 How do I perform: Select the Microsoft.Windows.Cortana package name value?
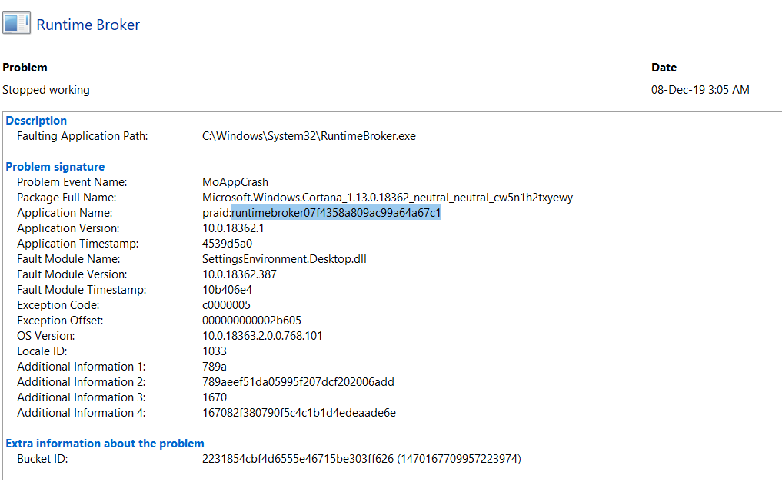388,198
